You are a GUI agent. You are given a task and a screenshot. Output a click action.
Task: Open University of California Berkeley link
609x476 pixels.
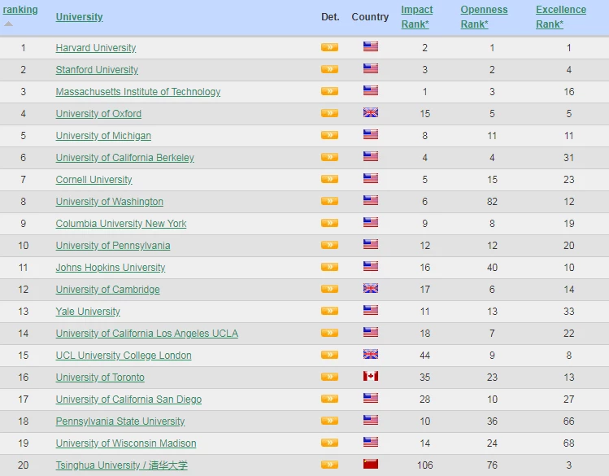(124, 157)
